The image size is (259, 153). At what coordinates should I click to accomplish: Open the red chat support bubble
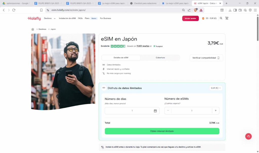coord(248,136)
